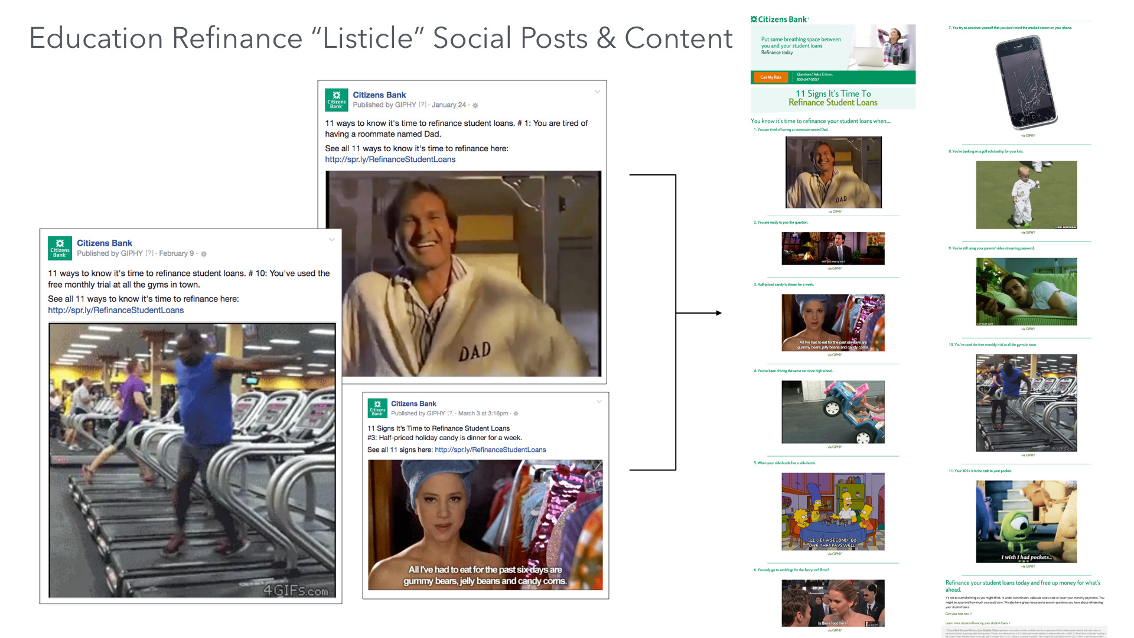Click the 'I wish I had pockets' GIF
Viewport: 1134px width, 638px height.
1027,522
